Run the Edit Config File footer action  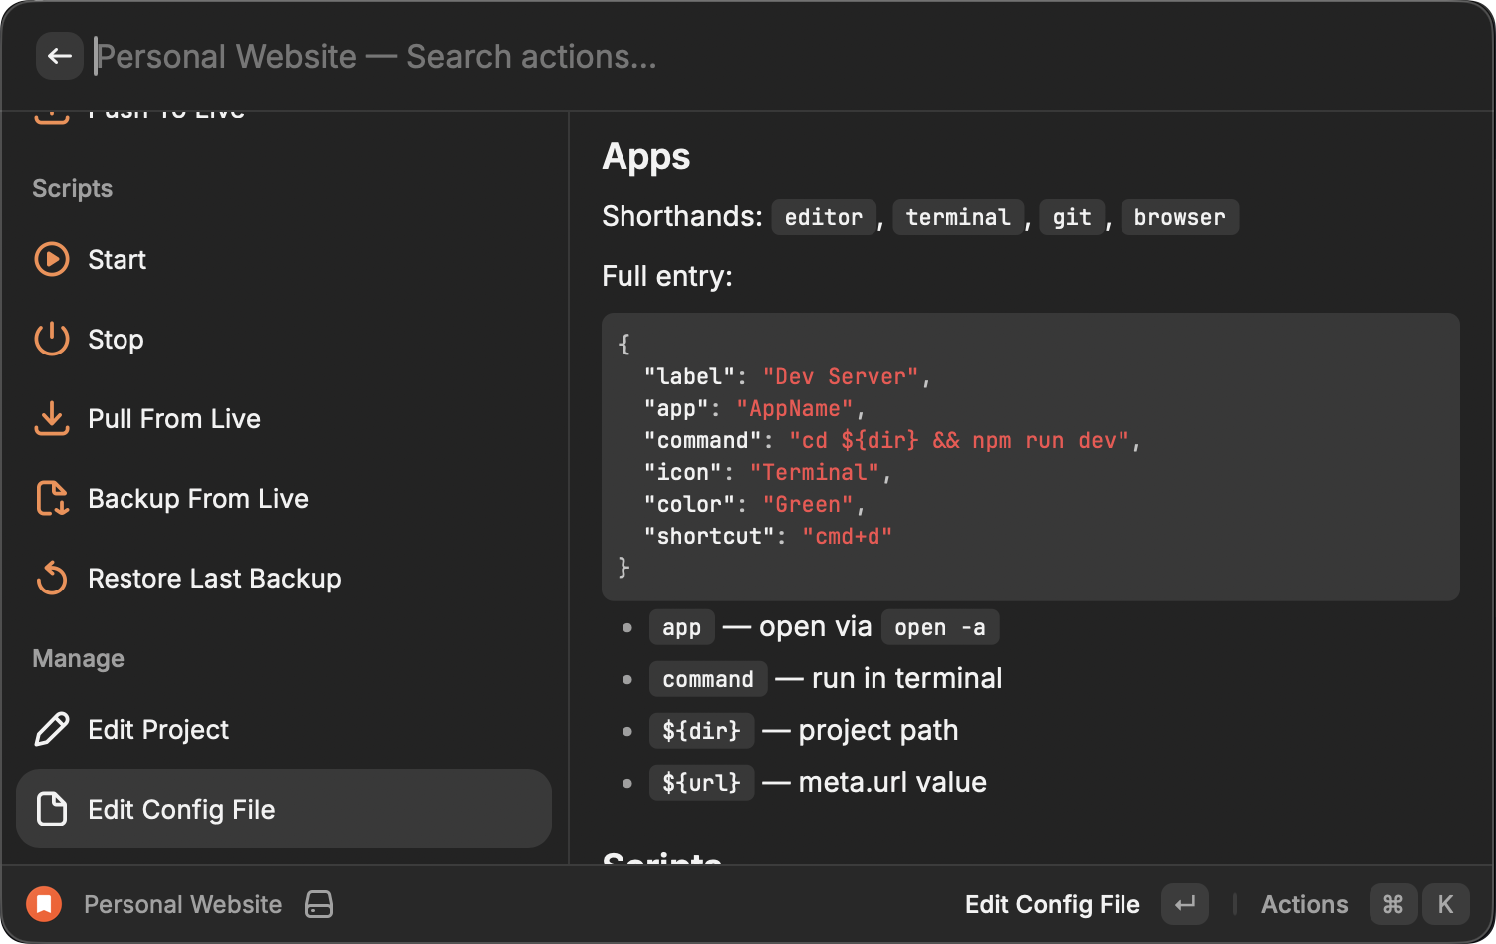(1052, 904)
